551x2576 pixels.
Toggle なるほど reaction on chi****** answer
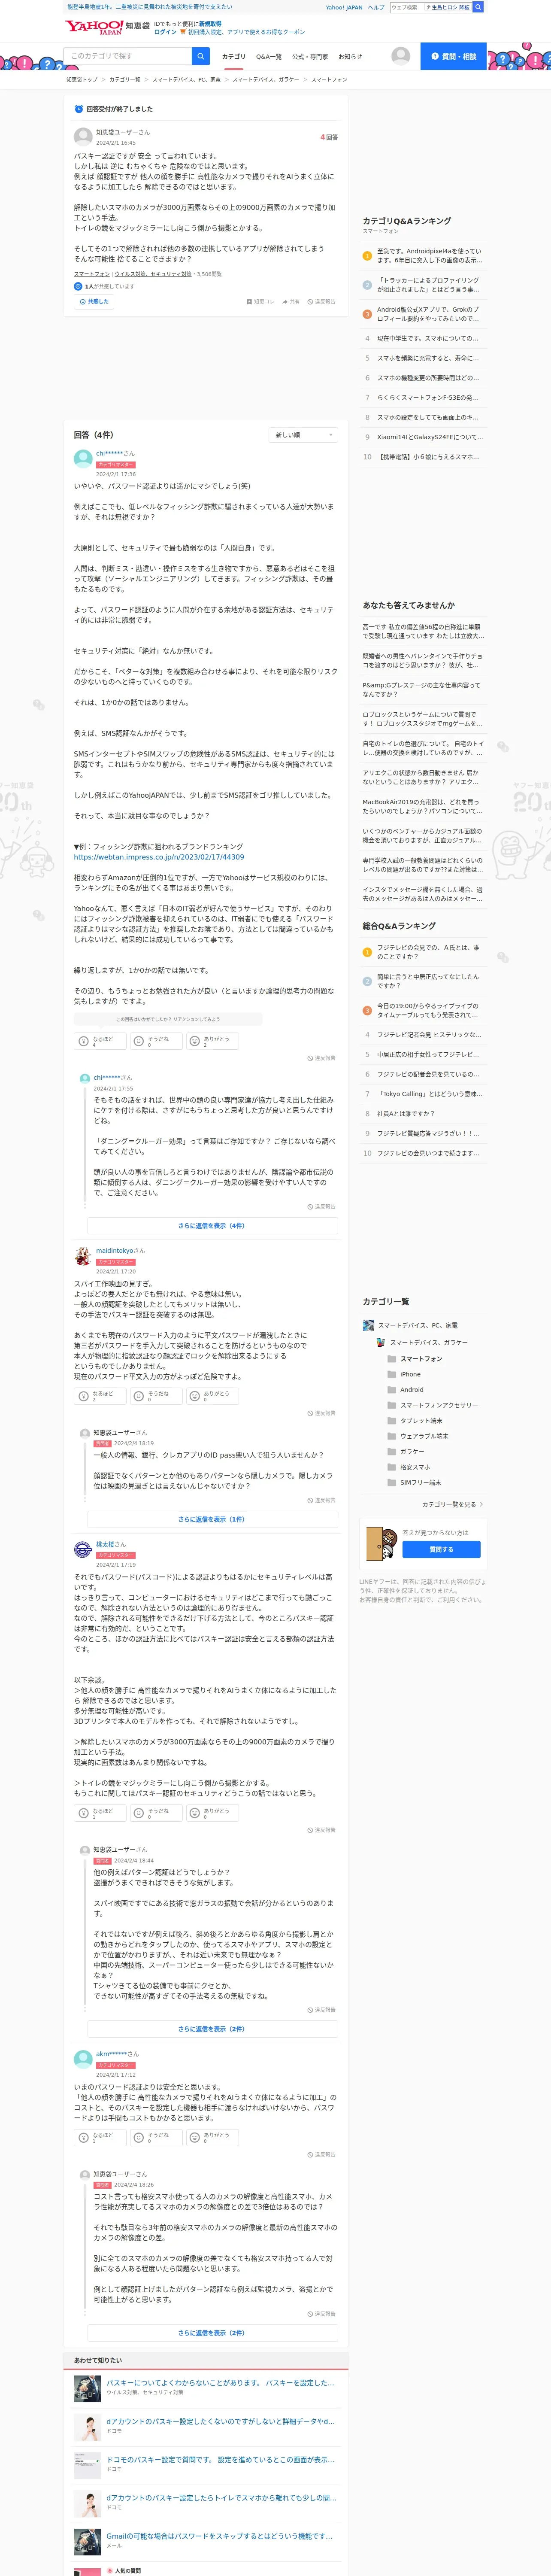click(99, 1041)
